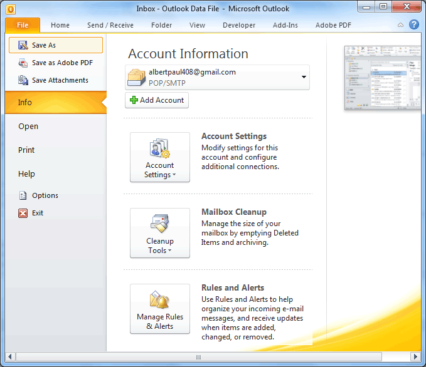Switch to the Adobe PDF tab
This screenshot has height=367, width=426.
click(x=333, y=25)
